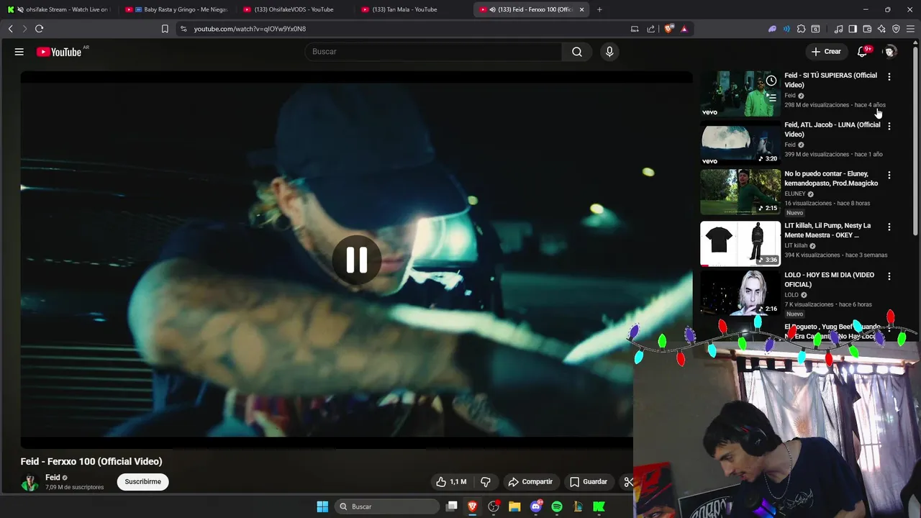This screenshot has width=921, height=518.
Task: Open Task View on the taskbar
Action: coord(452,506)
